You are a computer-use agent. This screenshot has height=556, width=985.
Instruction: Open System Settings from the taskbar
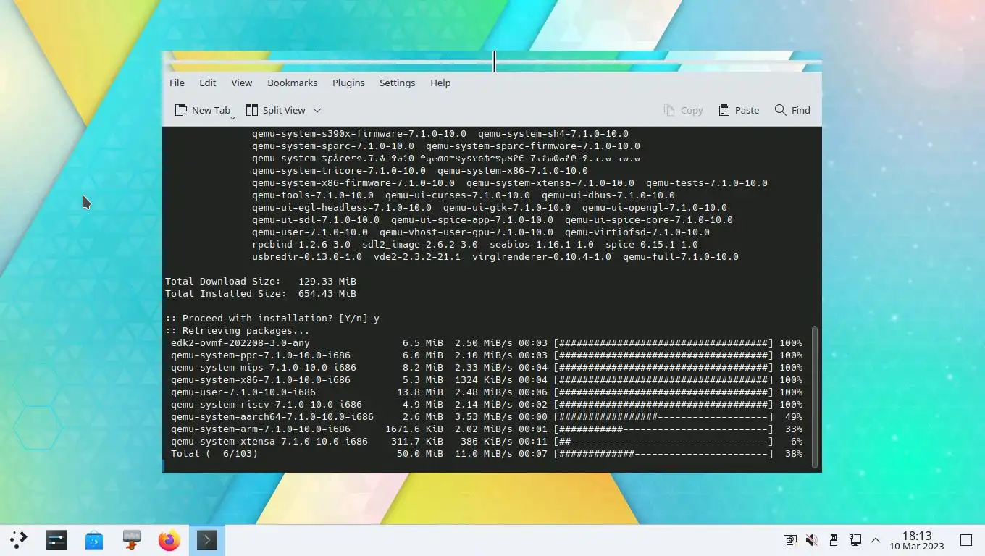pos(56,540)
